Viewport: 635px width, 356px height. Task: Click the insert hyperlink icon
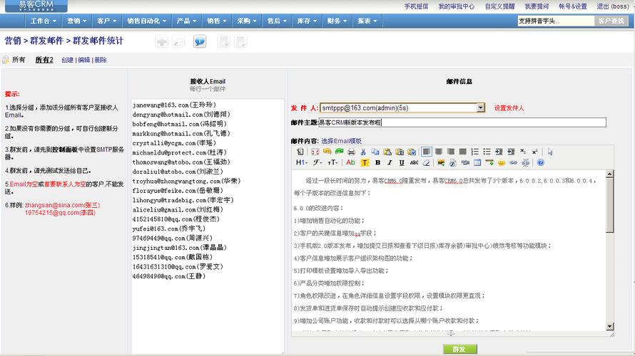[514, 162]
